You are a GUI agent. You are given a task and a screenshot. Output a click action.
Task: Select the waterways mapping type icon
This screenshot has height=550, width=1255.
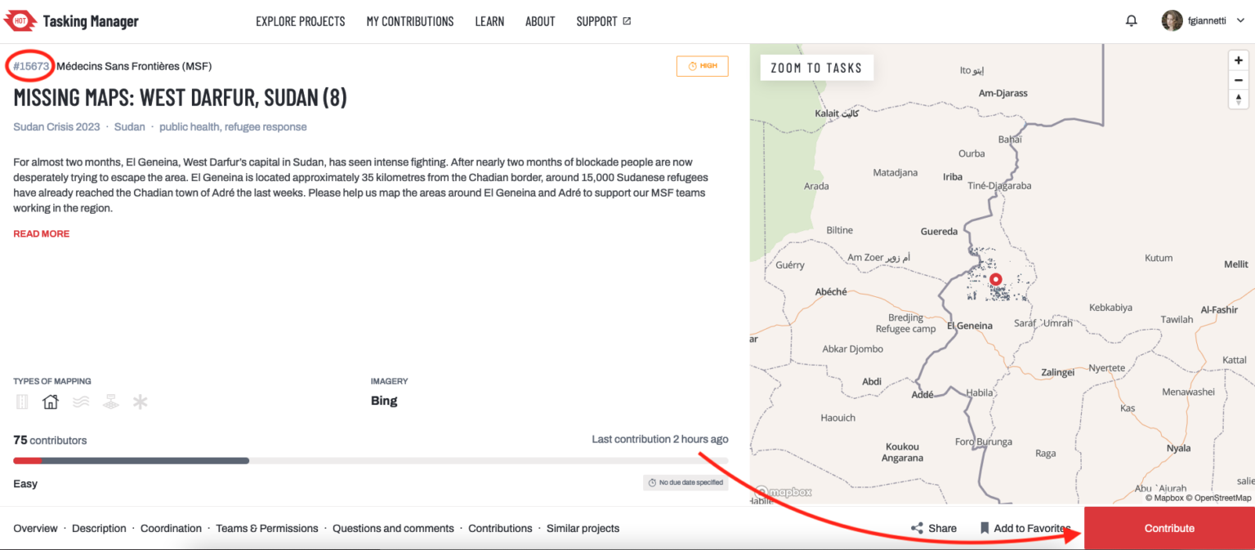point(81,401)
